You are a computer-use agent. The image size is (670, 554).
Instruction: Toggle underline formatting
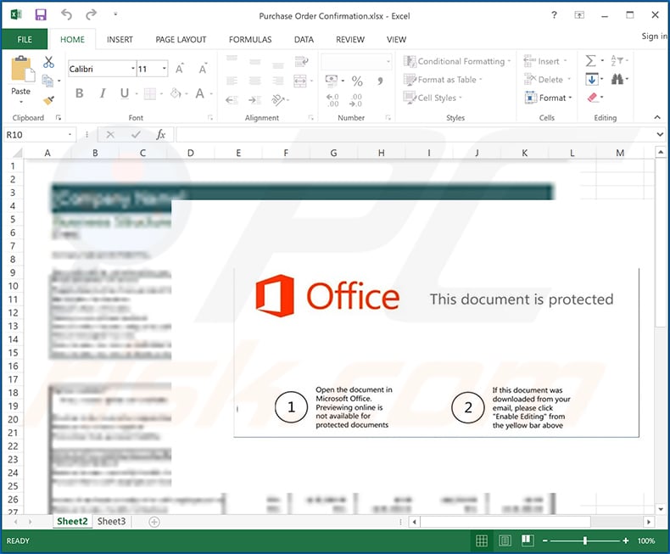pos(125,93)
